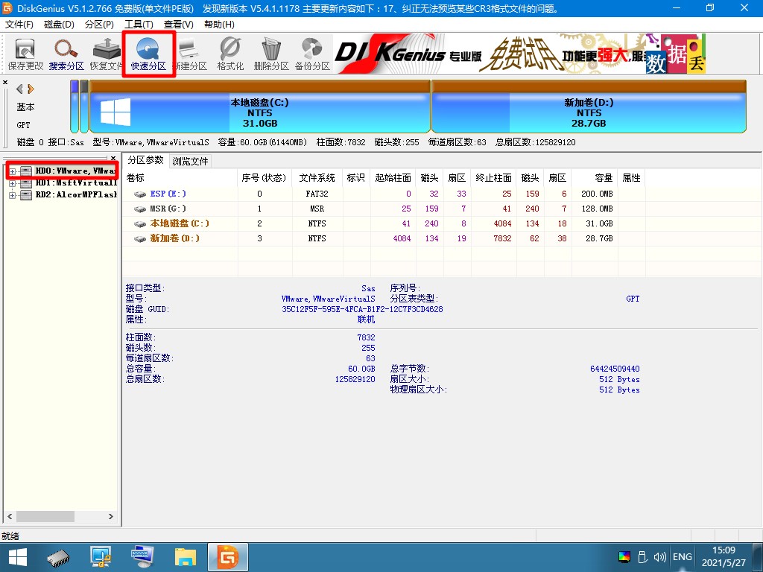This screenshot has width=763, height=572.
Task: Open the Search Partition (搜索分区) tool
Action: click(66, 54)
